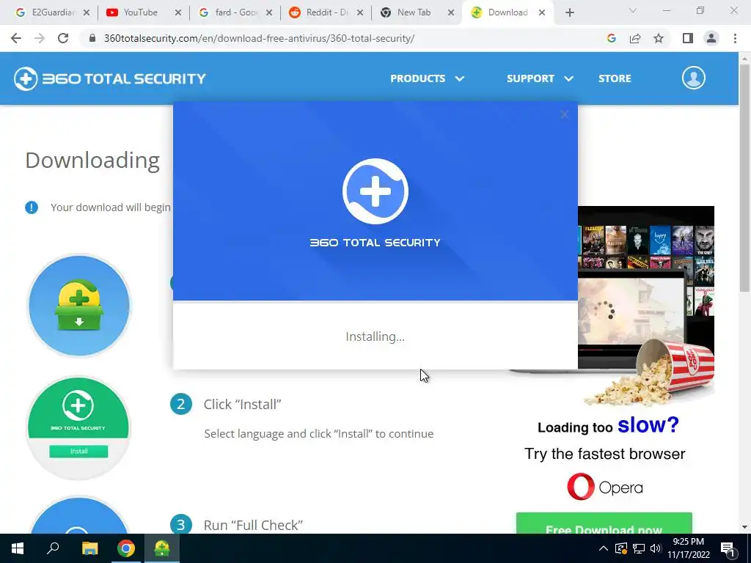Open Chrome three-dot menu
The height and width of the screenshot is (563, 751).
(735, 38)
